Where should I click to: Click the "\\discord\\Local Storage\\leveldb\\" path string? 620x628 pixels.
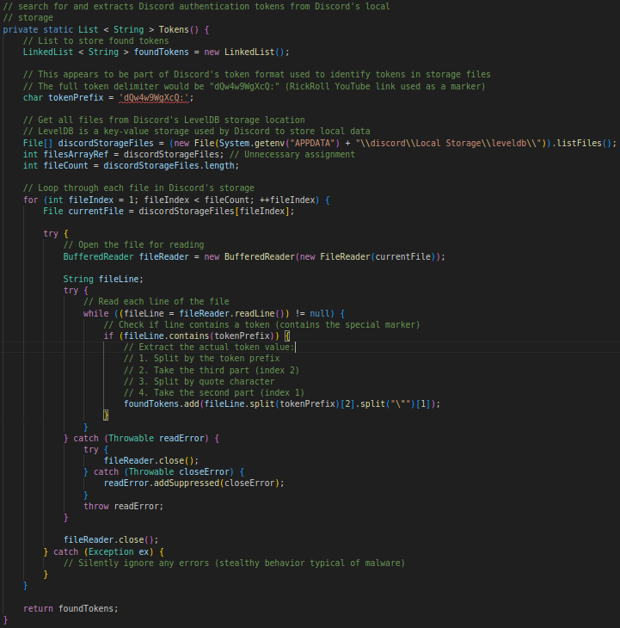(x=448, y=144)
